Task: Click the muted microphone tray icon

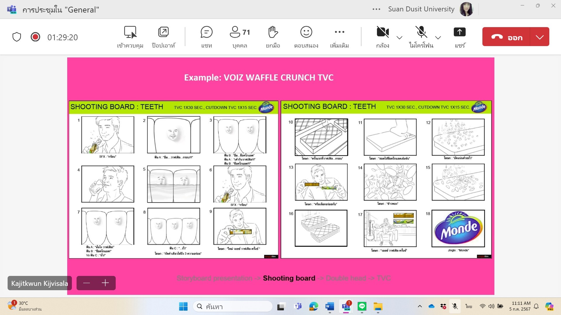Action: point(455,306)
